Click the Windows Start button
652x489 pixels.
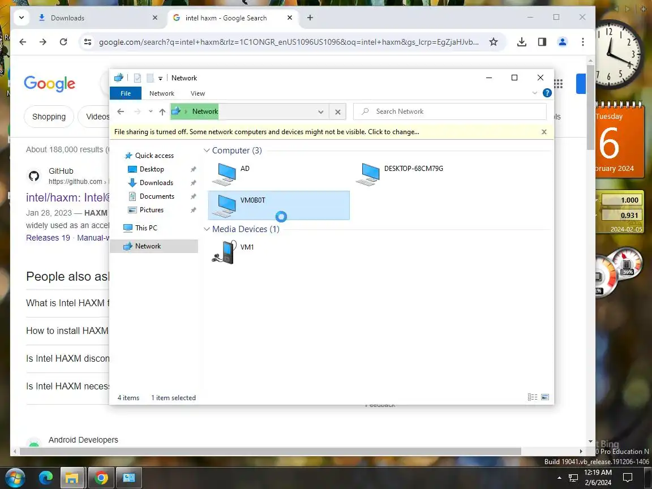coord(14,478)
